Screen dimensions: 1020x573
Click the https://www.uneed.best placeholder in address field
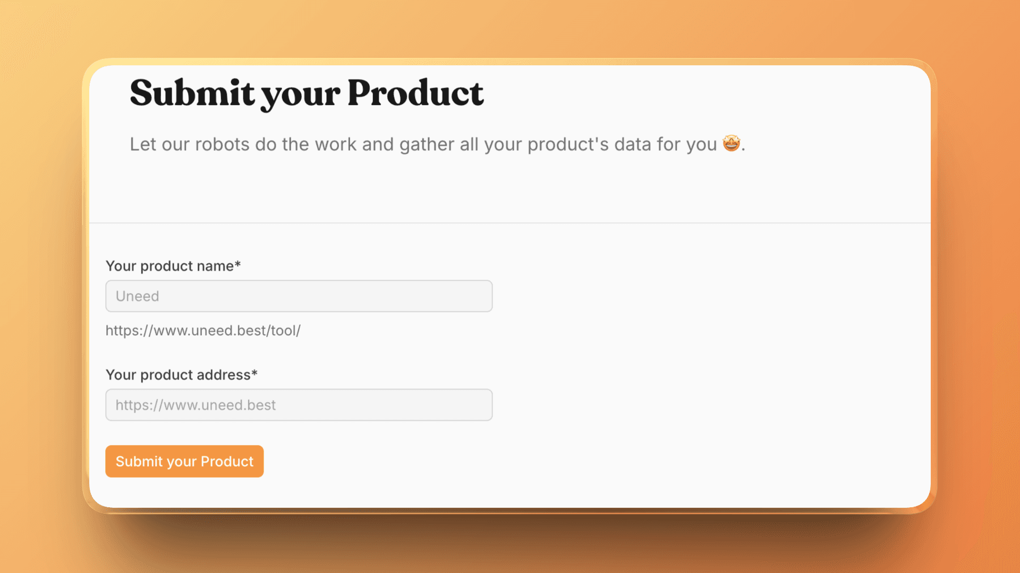[196, 405]
